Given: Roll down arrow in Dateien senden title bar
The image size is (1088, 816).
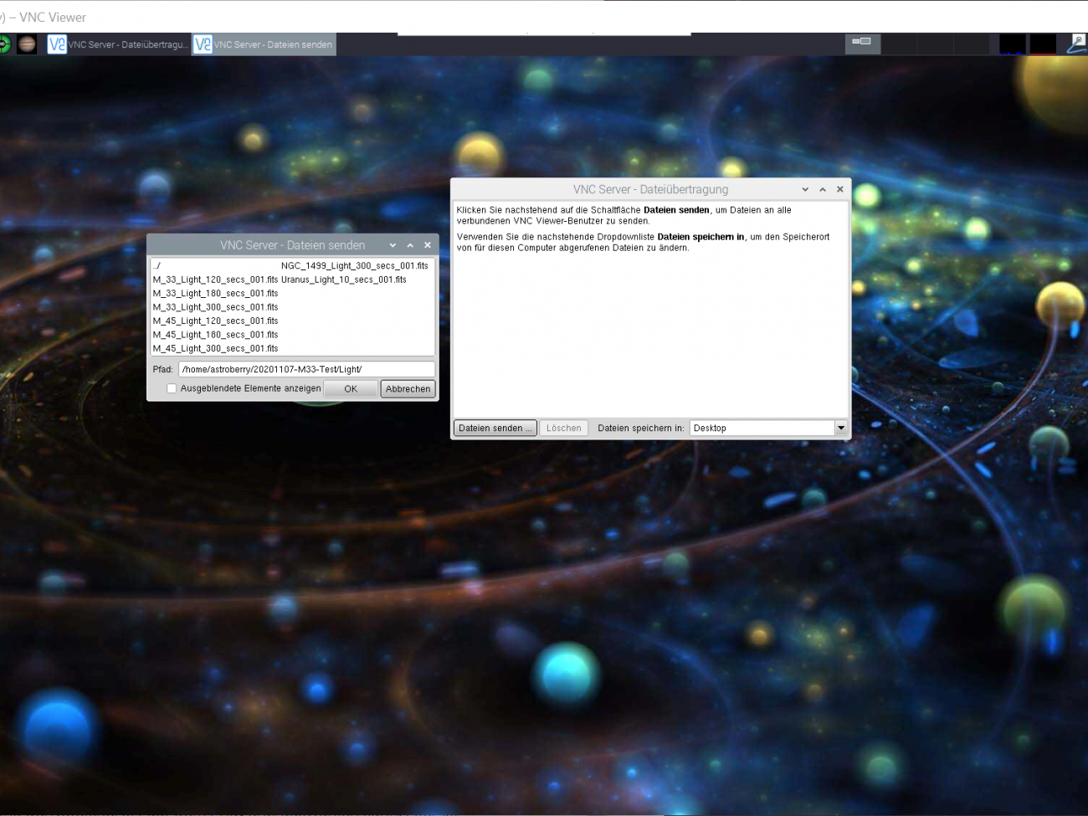Looking at the screenshot, I should coord(393,245).
